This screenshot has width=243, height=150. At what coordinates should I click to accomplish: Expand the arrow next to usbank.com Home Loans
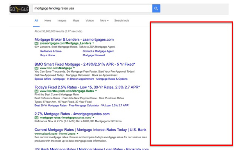coord(77,134)
